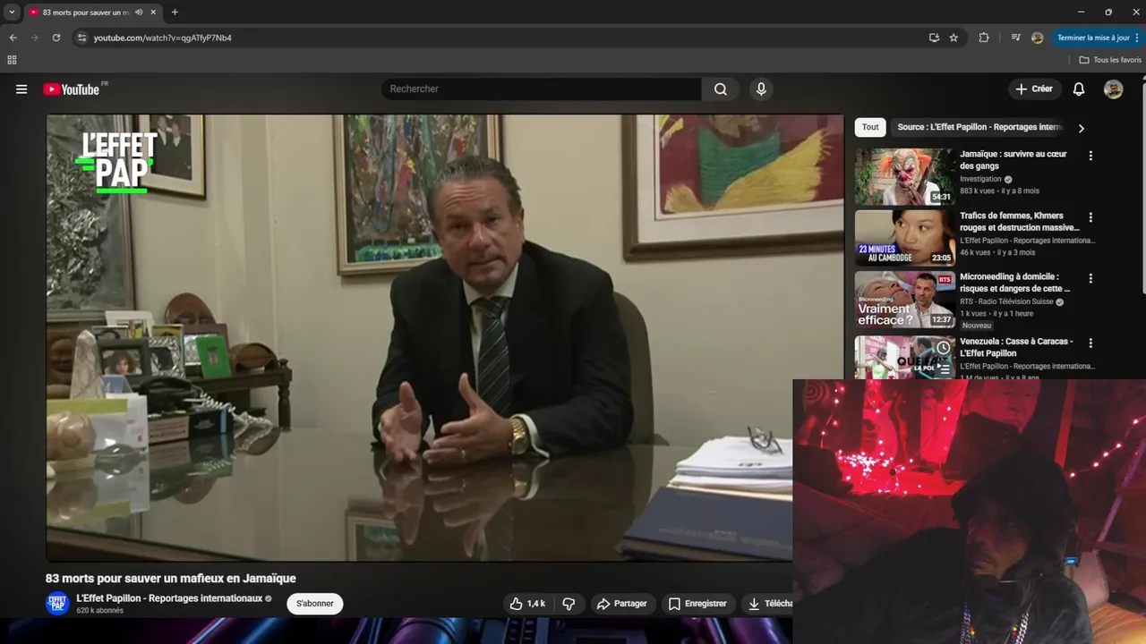Screen dimensions: 1146x644
Task: Open the notifications bell
Action: tap(1079, 89)
